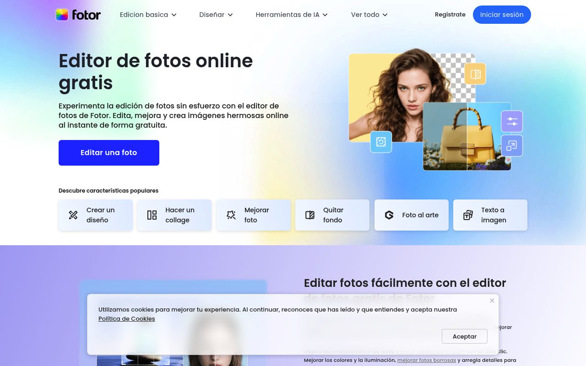Click the Foto al arte icon
This screenshot has width=586, height=366.
389,215
